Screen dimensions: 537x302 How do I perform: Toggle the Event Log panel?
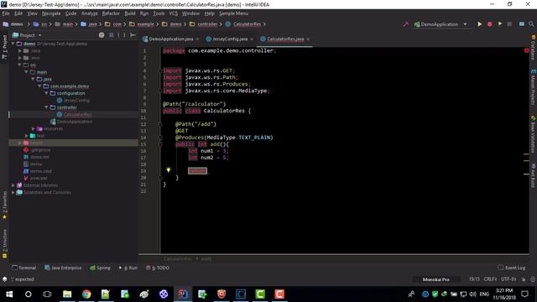coord(511,268)
